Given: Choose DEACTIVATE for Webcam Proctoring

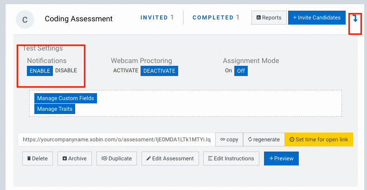Looking at the screenshot, I should click(x=160, y=71).
